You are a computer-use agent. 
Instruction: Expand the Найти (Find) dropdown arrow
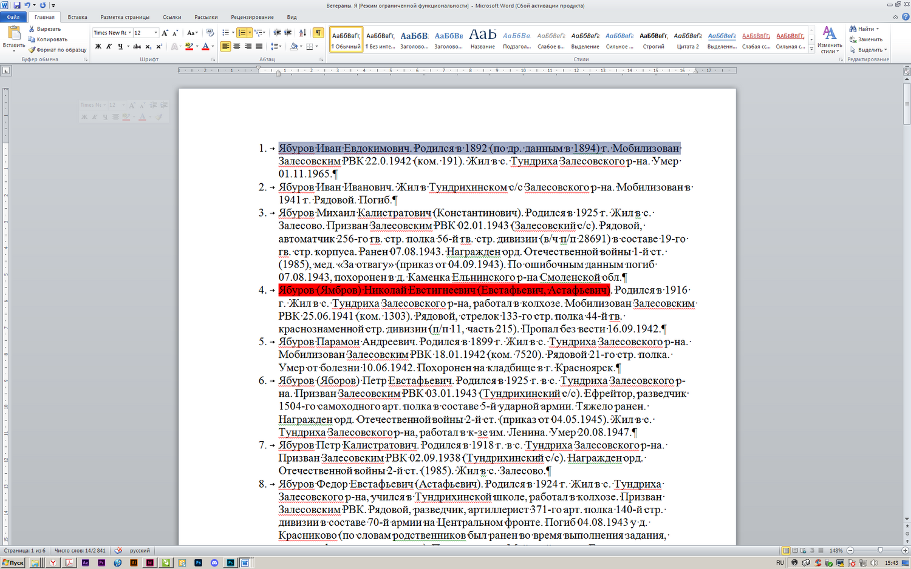pos(878,29)
